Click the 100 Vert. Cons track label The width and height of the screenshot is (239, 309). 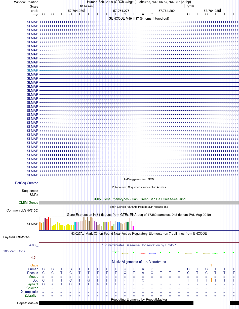click(14, 251)
